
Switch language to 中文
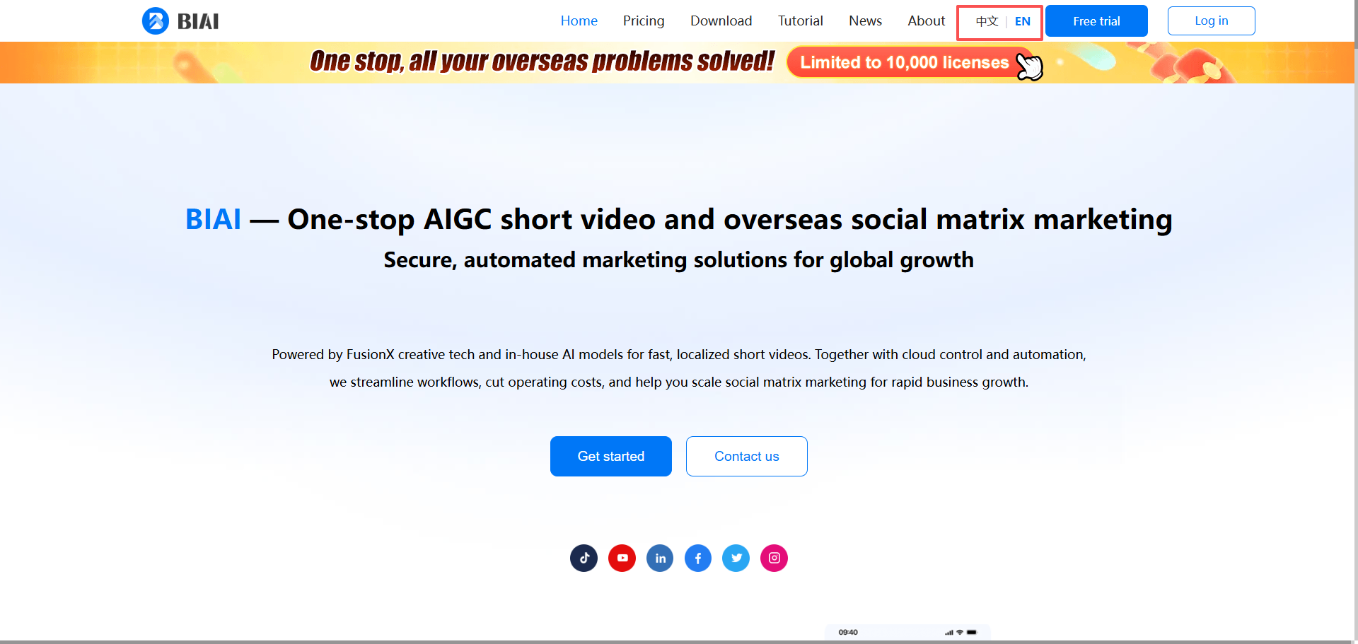[x=987, y=21]
